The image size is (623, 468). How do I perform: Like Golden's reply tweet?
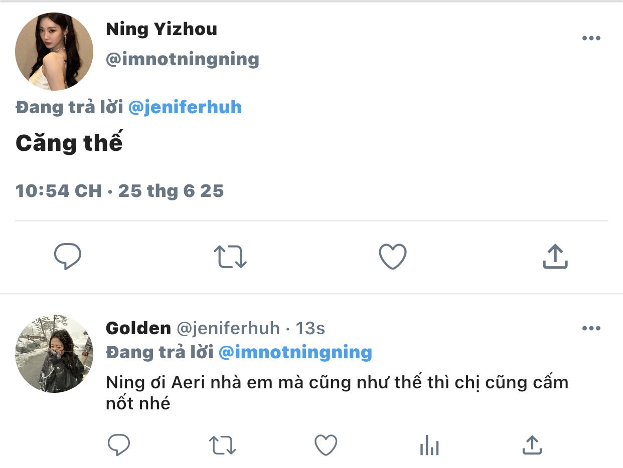(326, 444)
